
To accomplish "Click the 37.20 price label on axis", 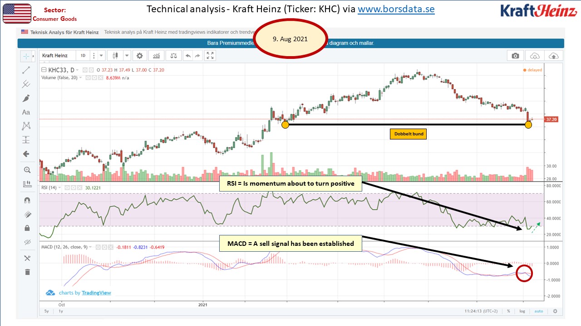I will tap(551, 120).
